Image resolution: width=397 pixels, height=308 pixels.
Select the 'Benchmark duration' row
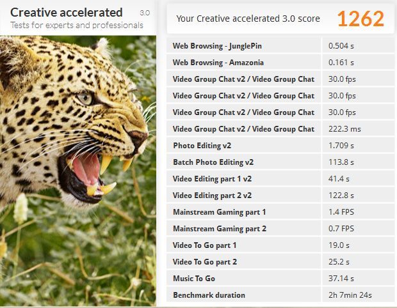click(x=280, y=295)
